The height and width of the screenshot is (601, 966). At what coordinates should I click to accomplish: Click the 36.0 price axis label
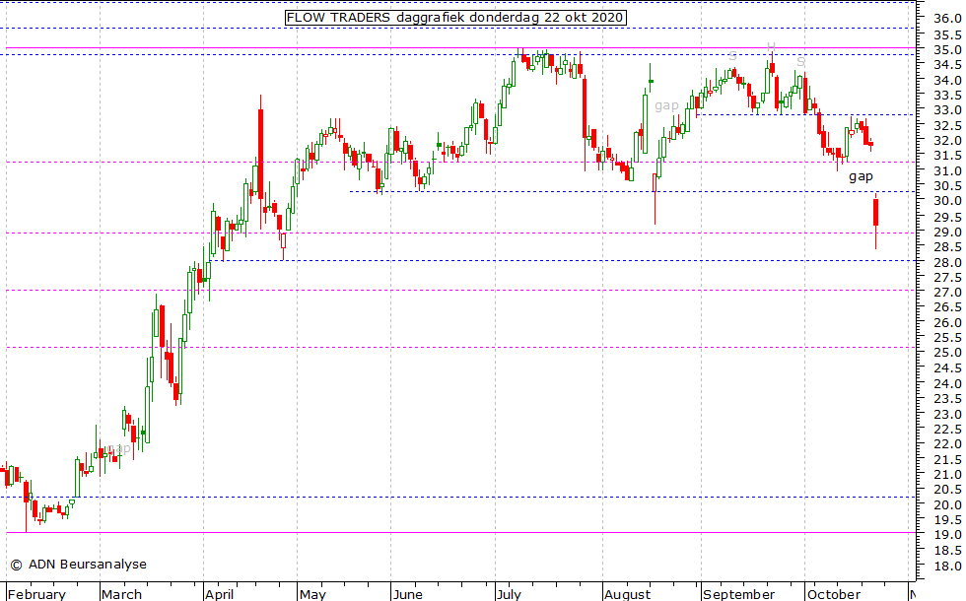[947, 19]
